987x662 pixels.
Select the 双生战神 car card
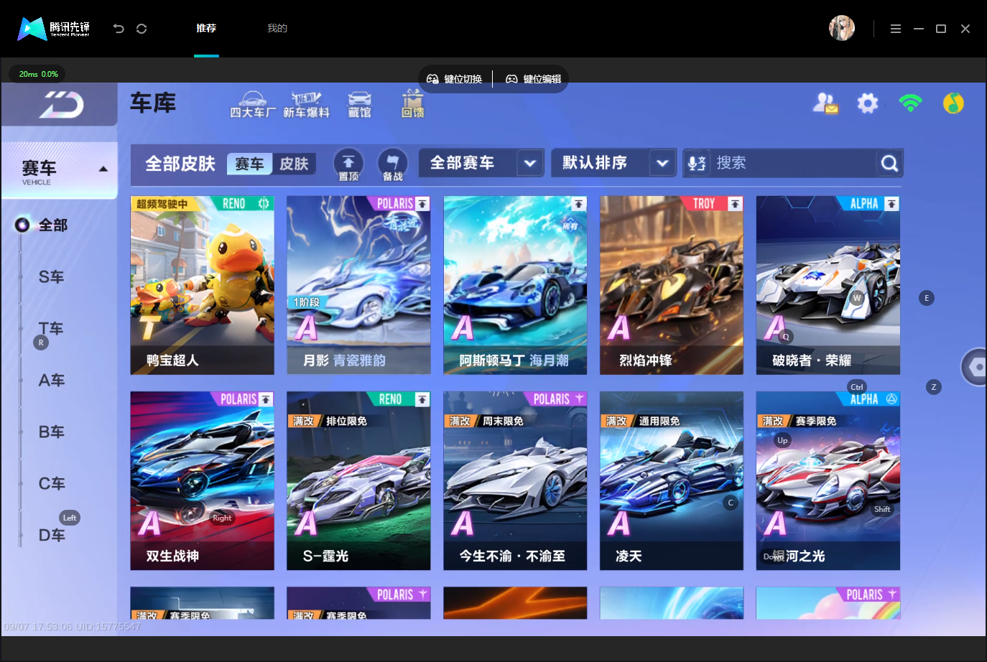[203, 481]
